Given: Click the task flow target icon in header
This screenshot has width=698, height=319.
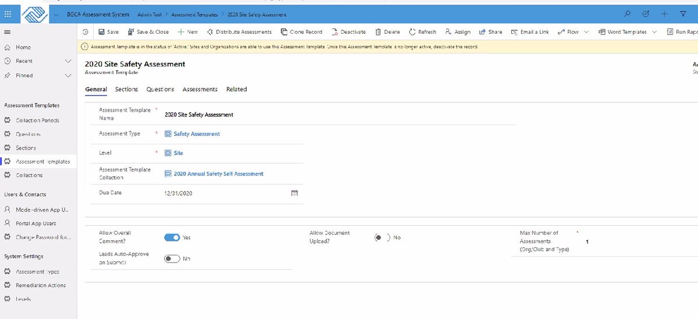Looking at the screenshot, I should point(646,14).
